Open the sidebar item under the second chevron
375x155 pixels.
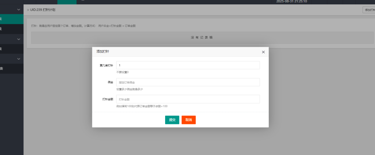[11, 49]
